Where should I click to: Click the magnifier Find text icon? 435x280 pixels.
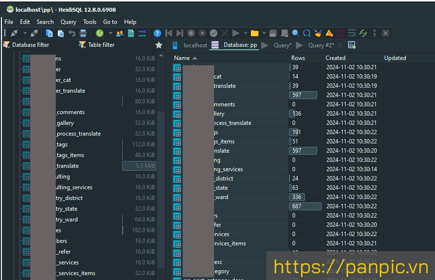point(295,33)
